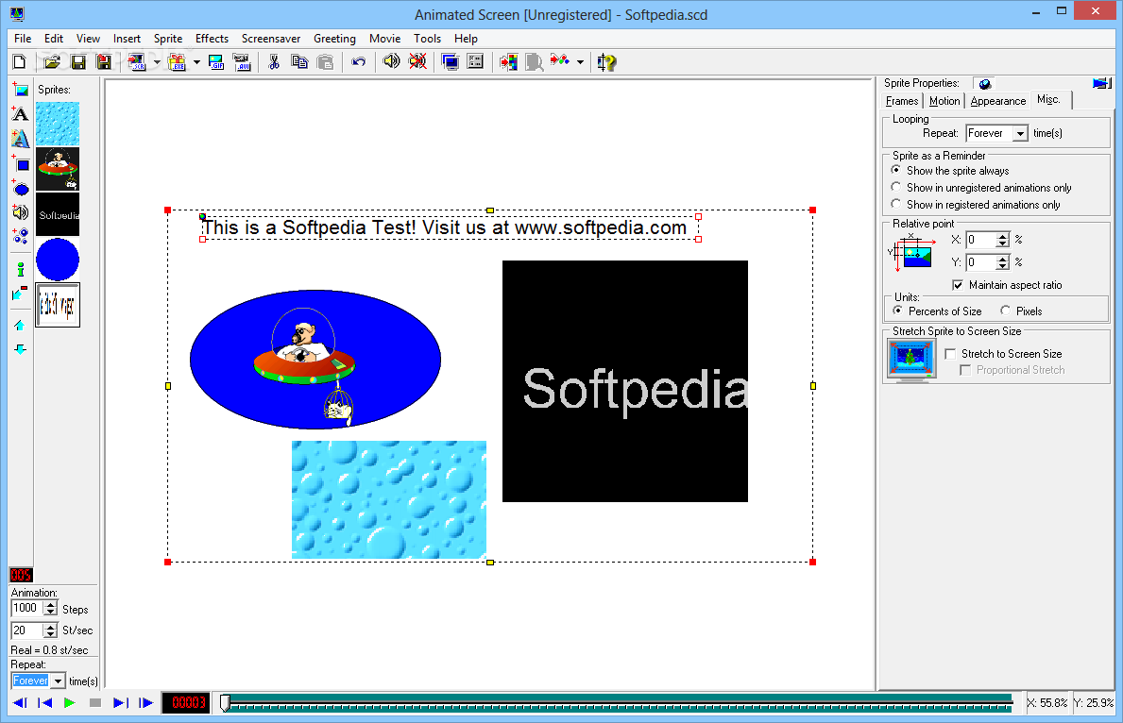Open the File menu
Screen dimensions: 1123x723
23,39
